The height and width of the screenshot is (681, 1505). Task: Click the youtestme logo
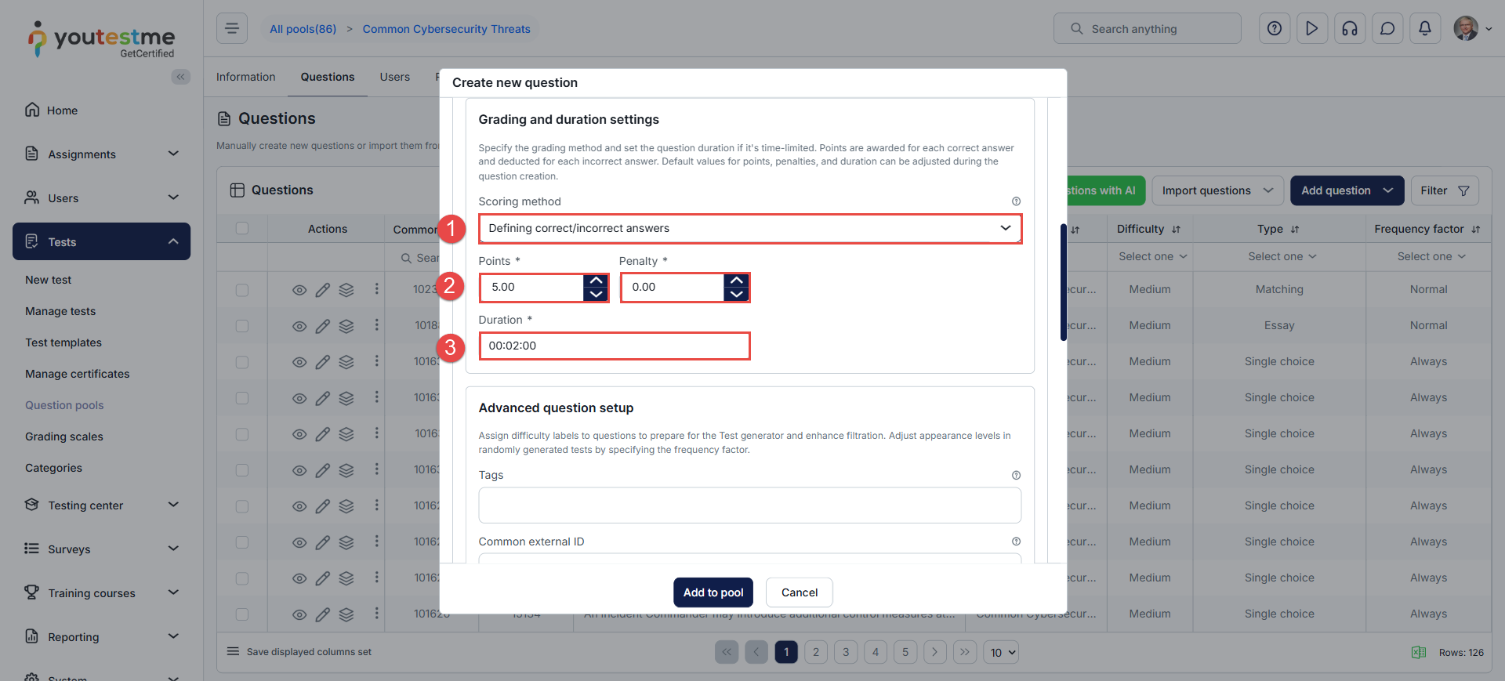pos(102,39)
